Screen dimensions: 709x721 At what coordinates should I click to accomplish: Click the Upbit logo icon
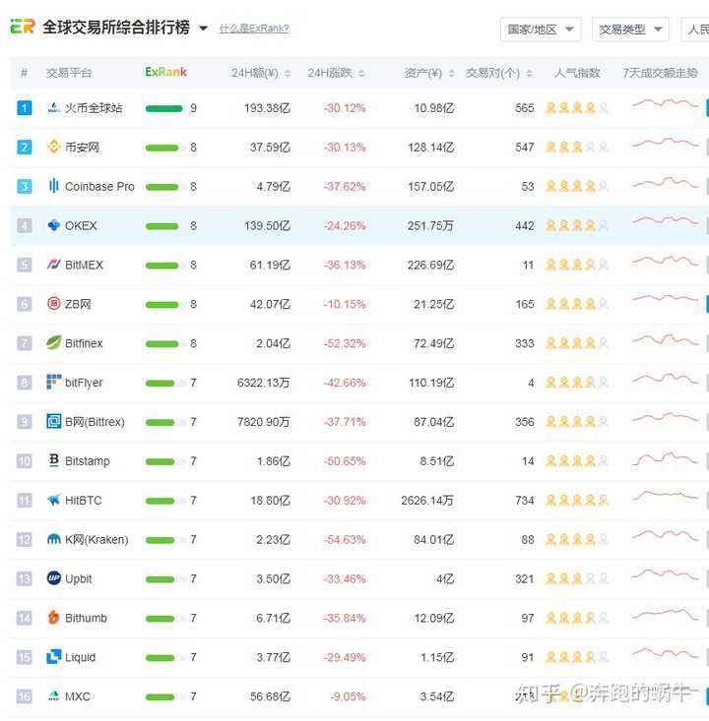[x=54, y=578]
